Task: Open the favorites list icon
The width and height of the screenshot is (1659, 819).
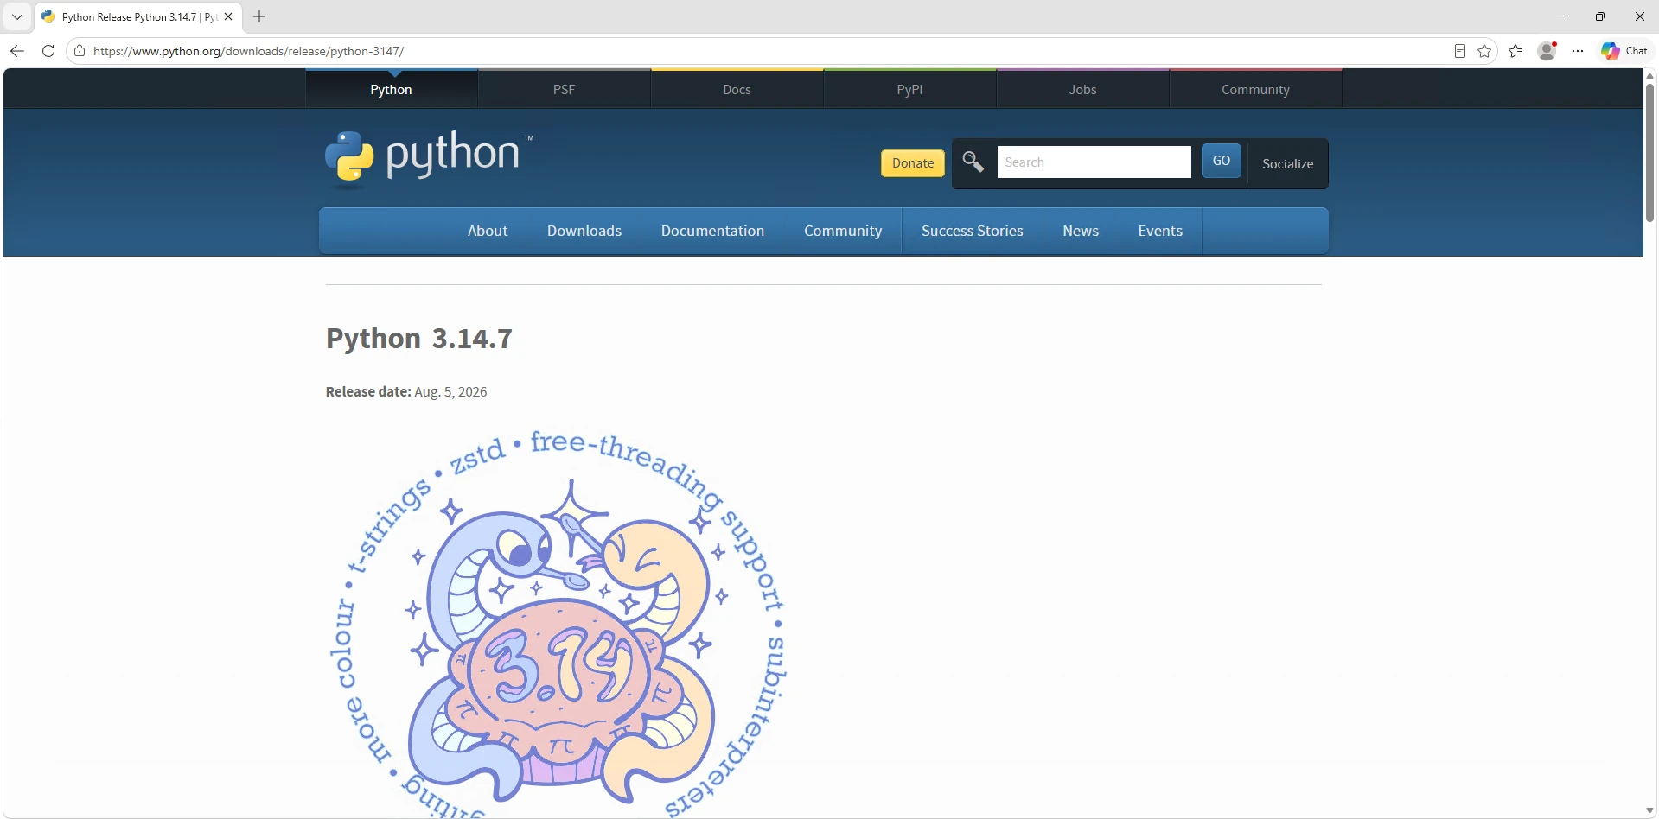Action: 1516,51
